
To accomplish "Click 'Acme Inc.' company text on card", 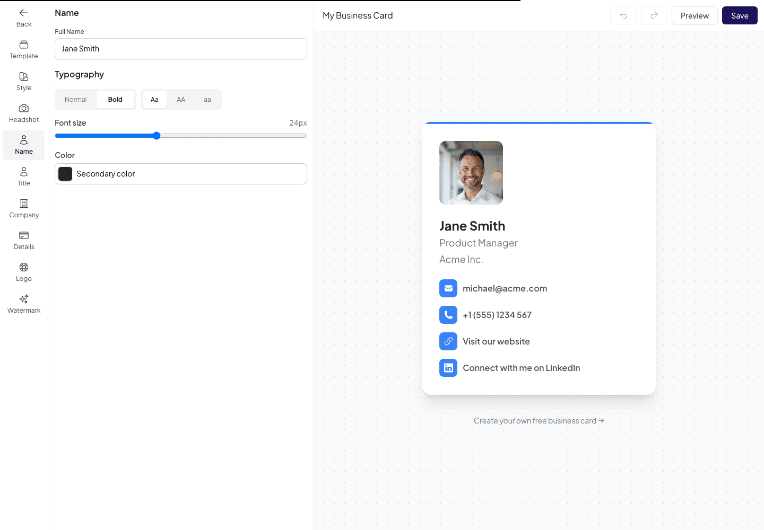I will pyautogui.click(x=461, y=259).
